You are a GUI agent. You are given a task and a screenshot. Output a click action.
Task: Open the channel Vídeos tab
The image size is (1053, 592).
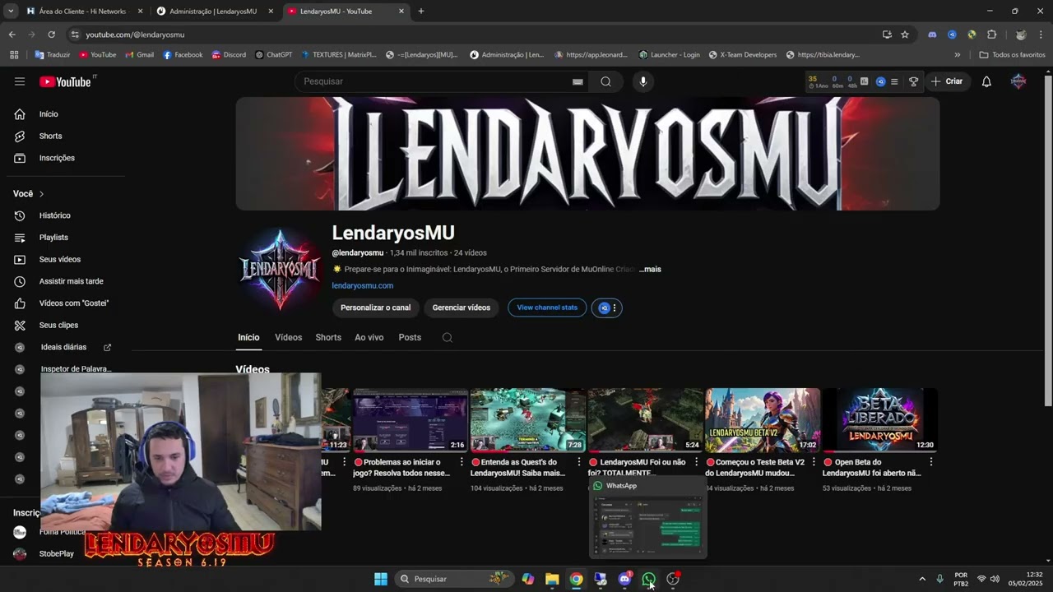[288, 337]
